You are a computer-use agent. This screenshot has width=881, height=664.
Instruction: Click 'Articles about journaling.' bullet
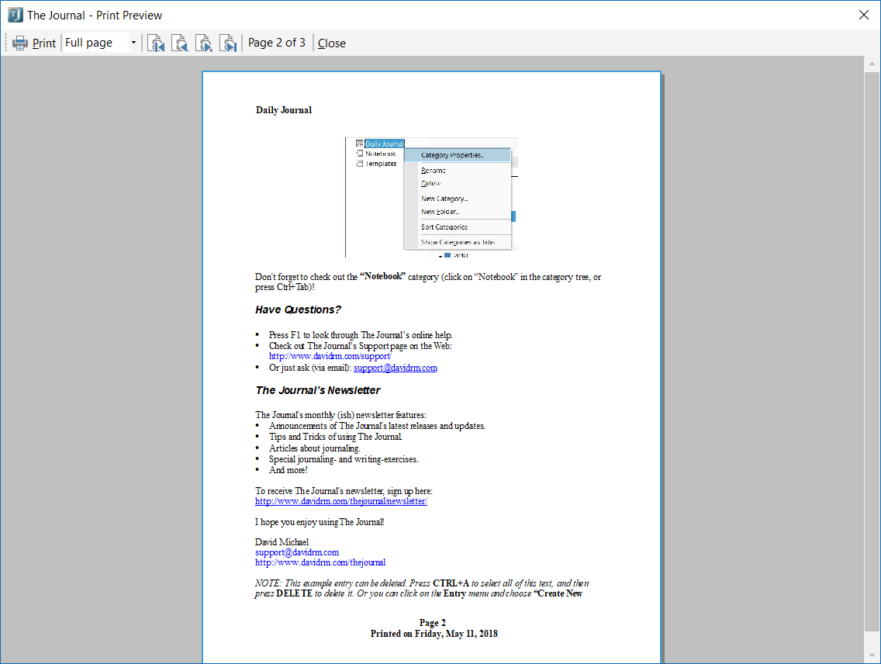(315, 448)
